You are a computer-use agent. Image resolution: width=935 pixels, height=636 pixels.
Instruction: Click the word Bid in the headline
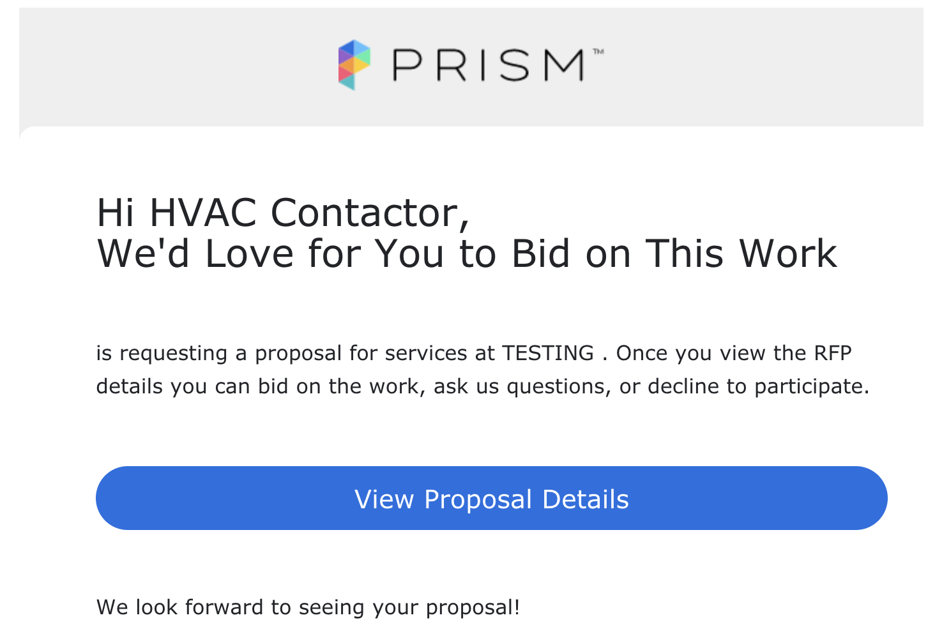pyautogui.click(x=540, y=254)
